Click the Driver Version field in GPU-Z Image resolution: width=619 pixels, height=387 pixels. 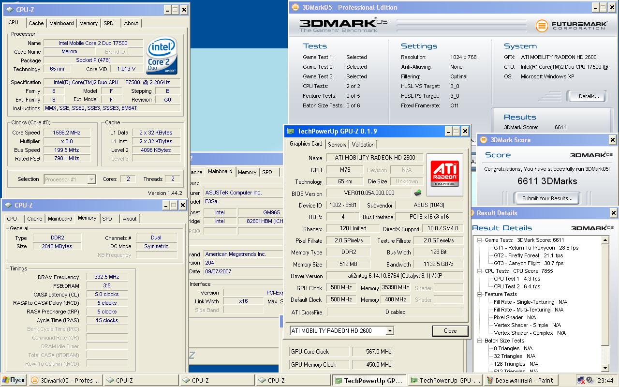[395, 276]
